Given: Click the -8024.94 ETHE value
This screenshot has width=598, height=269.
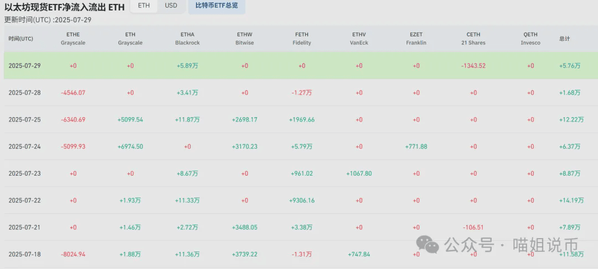Looking at the screenshot, I should (x=73, y=255).
